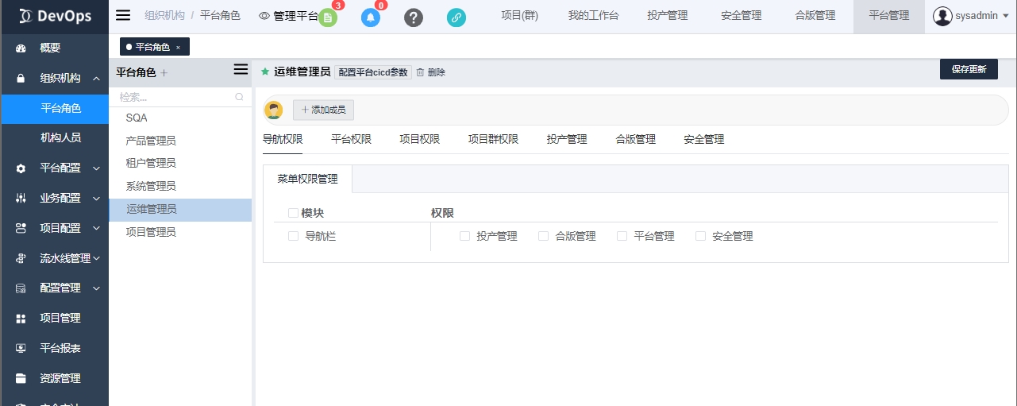
Task: Open the role list panel menu icon
Action: coord(241,70)
